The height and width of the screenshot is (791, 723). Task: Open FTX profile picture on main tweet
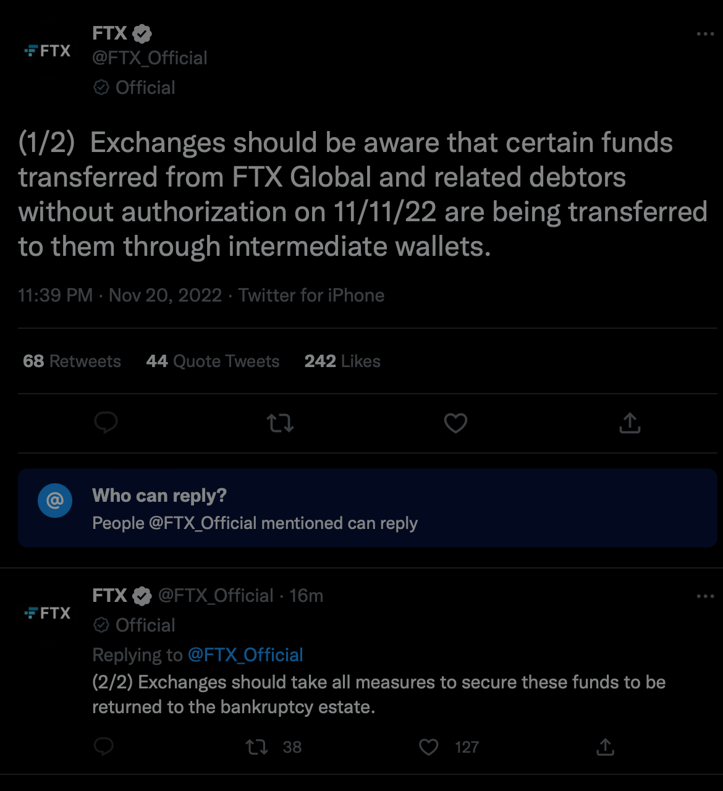48,51
